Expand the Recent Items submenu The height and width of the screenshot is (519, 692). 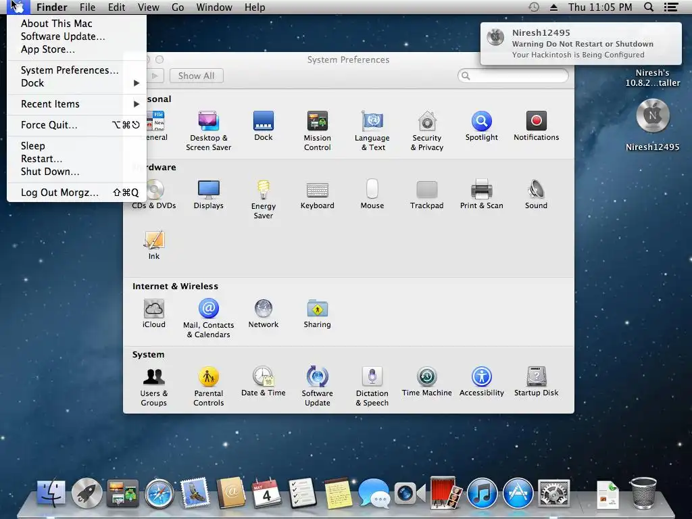click(x=77, y=104)
